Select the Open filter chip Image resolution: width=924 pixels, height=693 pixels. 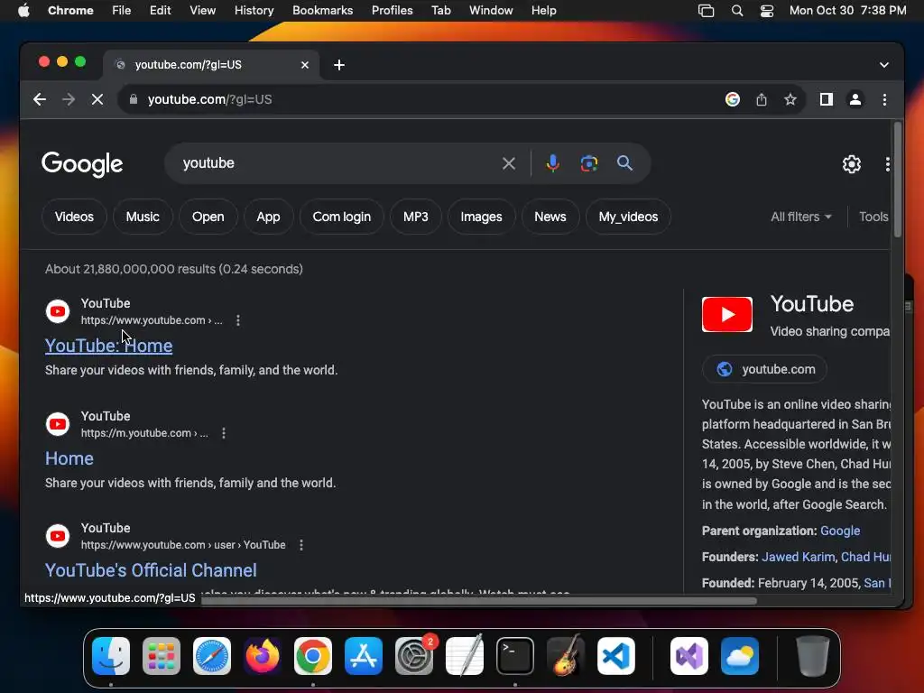click(x=208, y=217)
